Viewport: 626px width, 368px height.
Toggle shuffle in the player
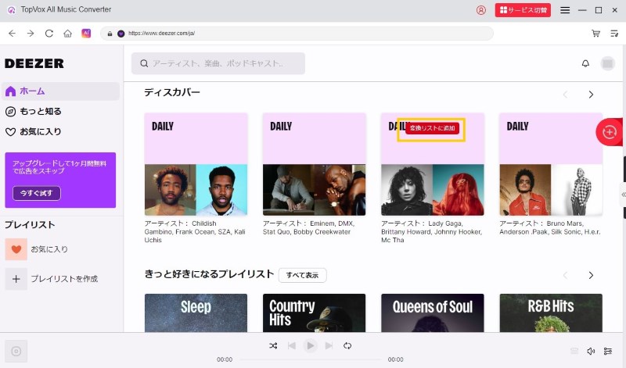(x=273, y=345)
